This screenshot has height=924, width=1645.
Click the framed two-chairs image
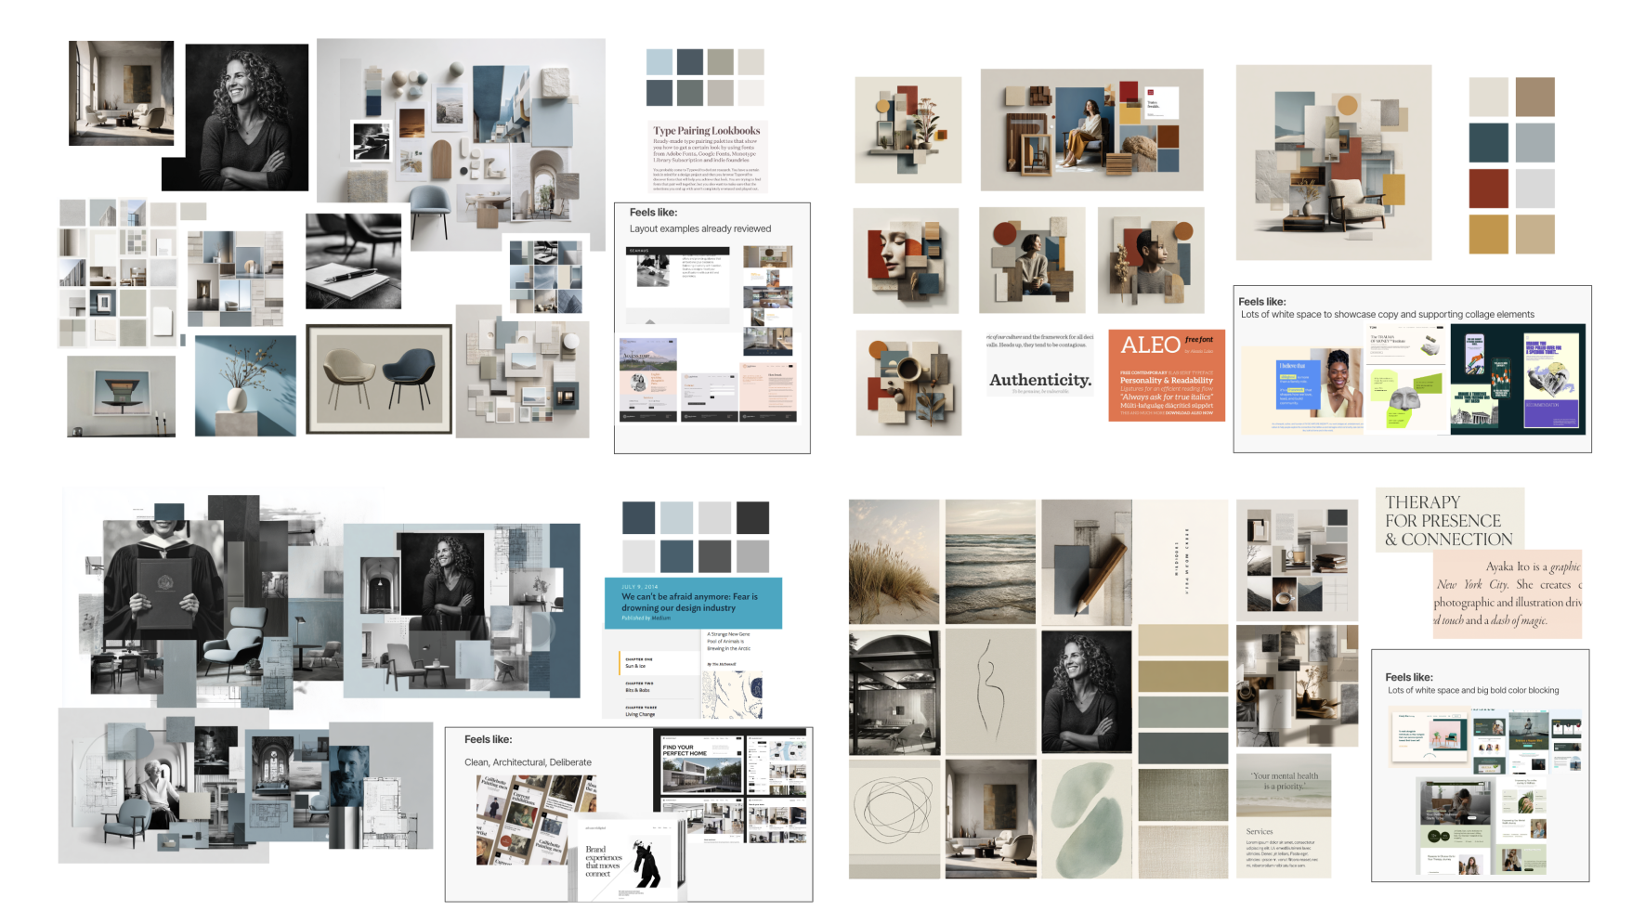[x=379, y=379]
